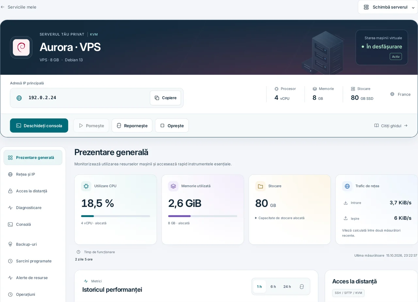418x302 pixels.
Task: Click the IP address 192.0.2.24 text
Action: pos(42,98)
